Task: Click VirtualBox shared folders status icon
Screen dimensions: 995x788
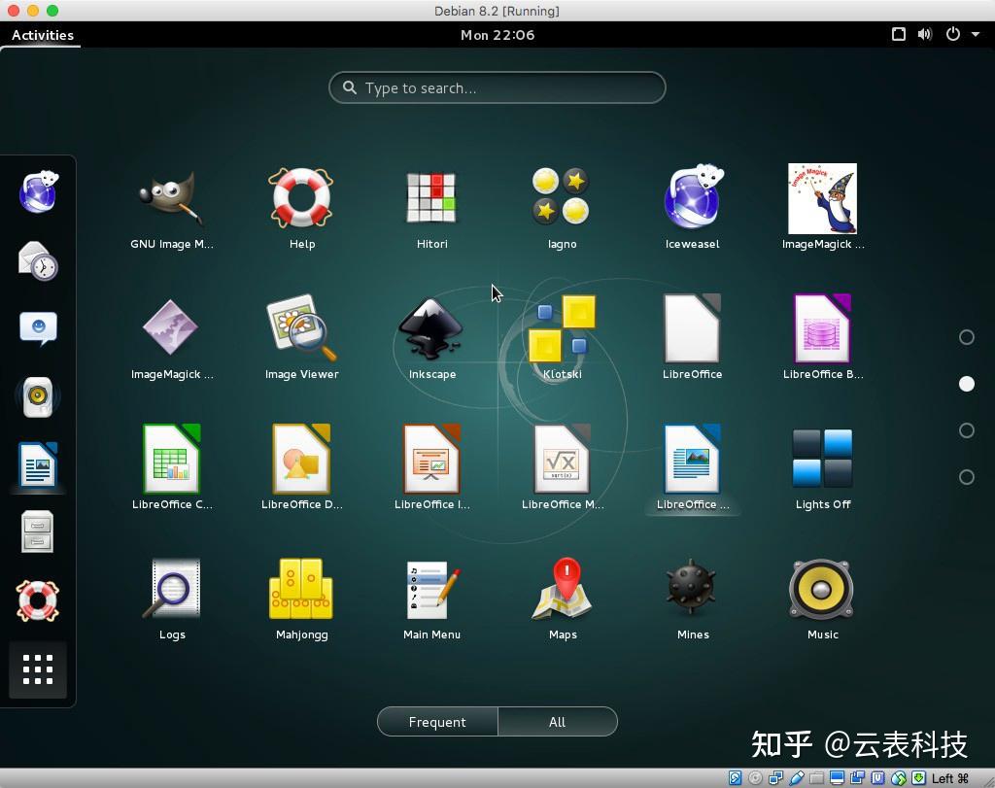Action: tap(816, 778)
